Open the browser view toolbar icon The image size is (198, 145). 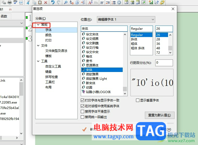pyautogui.click(x=21, y=2)
